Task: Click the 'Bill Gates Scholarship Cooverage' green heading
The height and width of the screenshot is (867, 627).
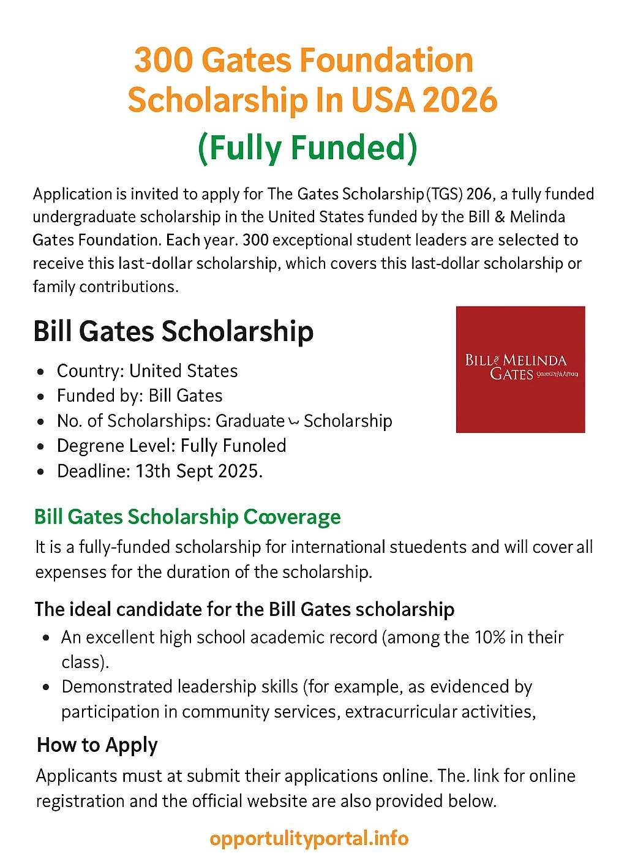Action: coord(187,517)
